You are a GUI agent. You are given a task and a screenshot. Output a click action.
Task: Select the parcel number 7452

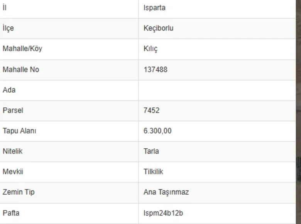pyautogui.click(x=151, y=110)
